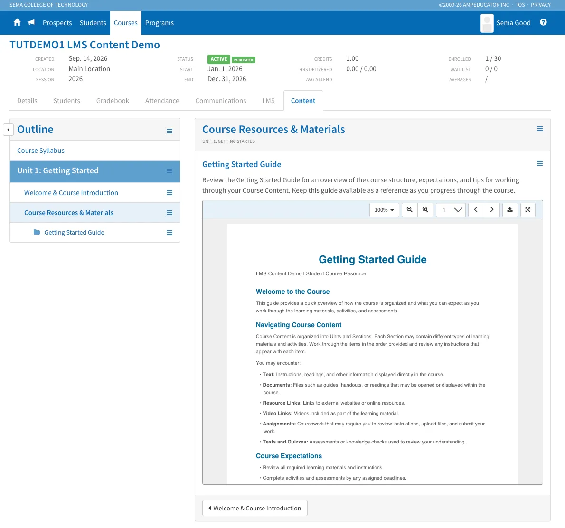Open the Course Resources & Materials header menu
The width and height of the screenshot is (565, 528).
pyautogui.click(x=539, y=129)
